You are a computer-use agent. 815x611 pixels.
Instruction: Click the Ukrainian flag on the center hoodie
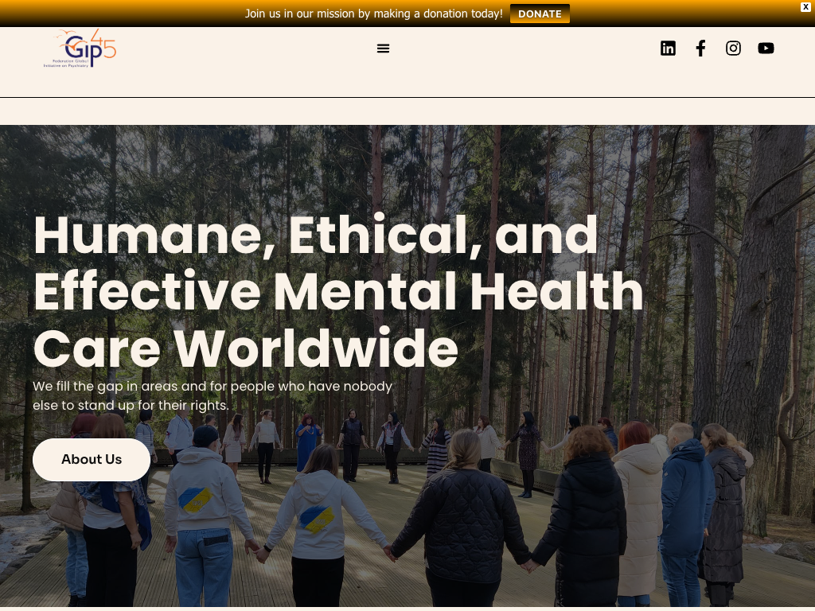[x=317, y=520]
